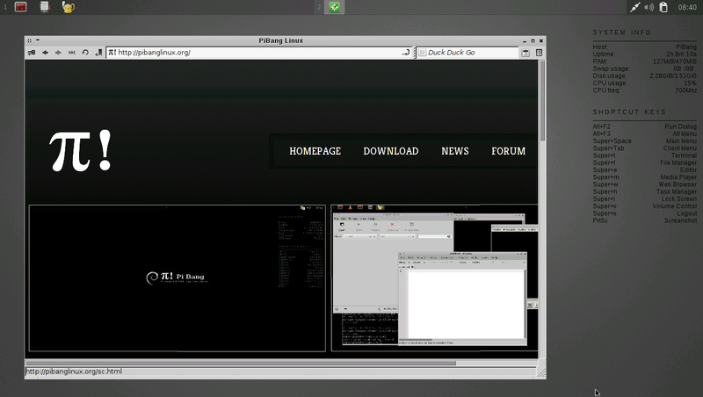The image size is (703, 397).
Task: Click the fast-forward navigation icon
Action: click(x=72, y=53)
